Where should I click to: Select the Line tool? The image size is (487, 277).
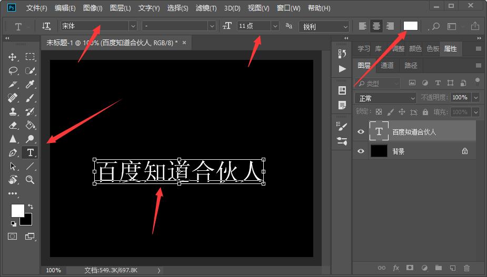coord(30,166)
